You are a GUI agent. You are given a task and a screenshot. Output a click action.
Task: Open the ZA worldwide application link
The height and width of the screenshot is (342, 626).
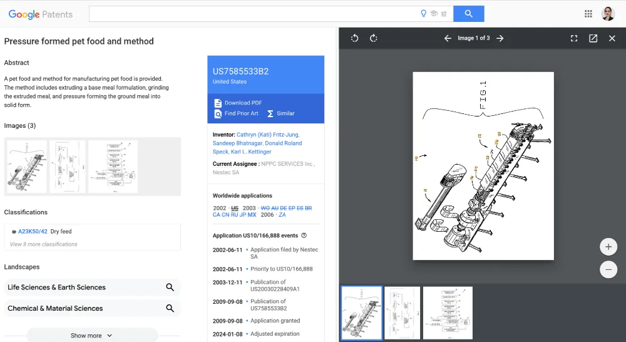tap(282, 215)
